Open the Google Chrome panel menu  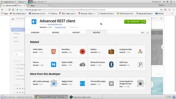[x=37, y=2]
